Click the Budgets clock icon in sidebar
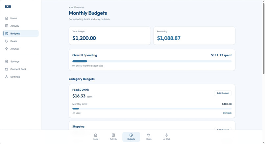 (7, 33)
